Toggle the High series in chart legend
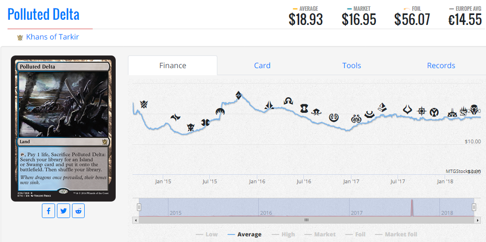 tap(283, 234)
